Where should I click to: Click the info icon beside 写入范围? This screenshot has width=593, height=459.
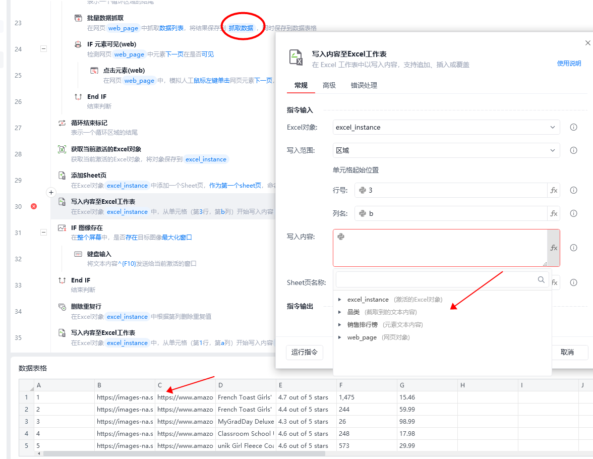574,150
